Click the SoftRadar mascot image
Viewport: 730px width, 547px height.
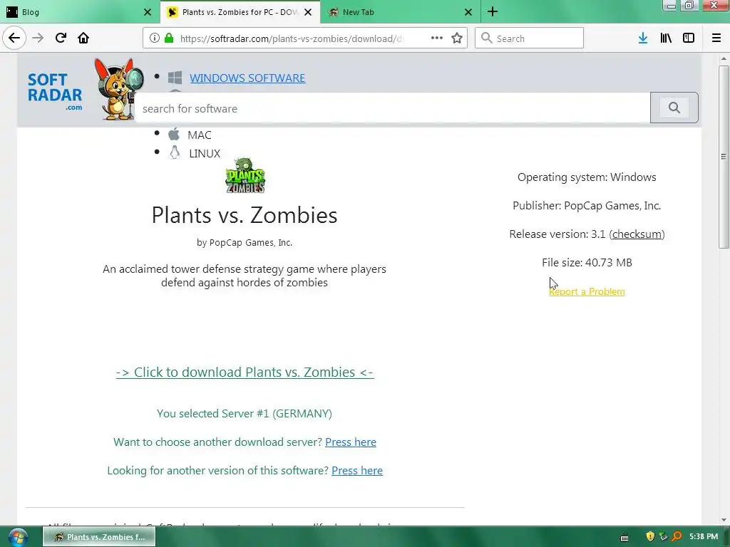coord(118,88)
